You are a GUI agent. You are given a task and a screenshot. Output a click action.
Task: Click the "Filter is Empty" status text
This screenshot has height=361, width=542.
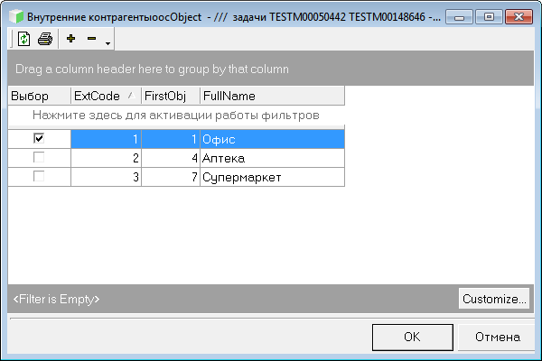(56, 299)
